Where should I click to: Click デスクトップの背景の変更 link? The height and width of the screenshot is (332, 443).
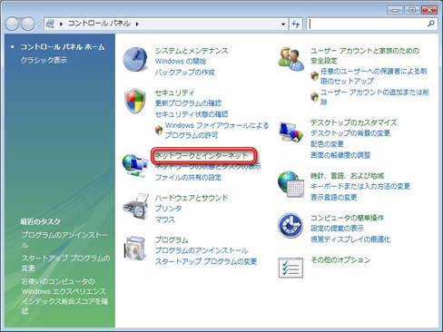click(x=350, y=133)
